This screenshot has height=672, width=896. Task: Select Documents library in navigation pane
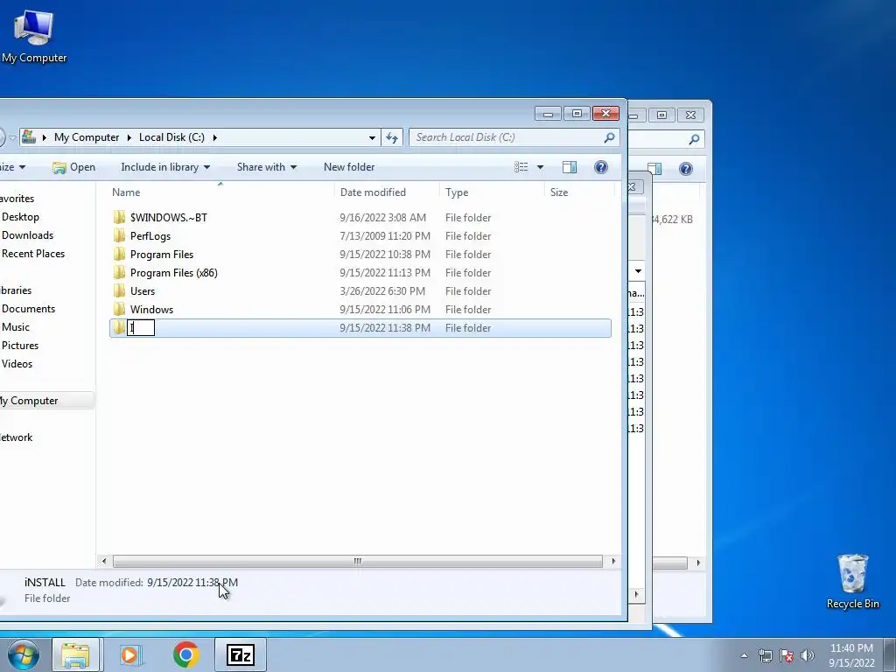point(29,309)
